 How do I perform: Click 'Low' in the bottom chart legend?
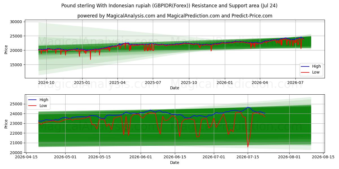[43, 105]
